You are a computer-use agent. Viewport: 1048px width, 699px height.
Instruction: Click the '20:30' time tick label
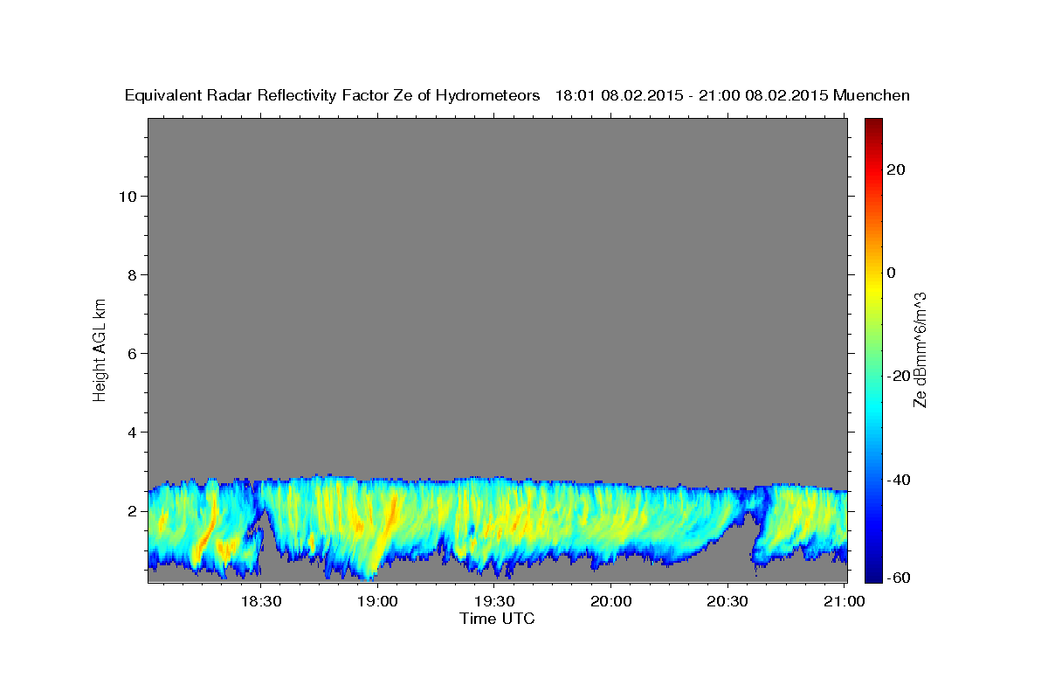coord(728,602)
